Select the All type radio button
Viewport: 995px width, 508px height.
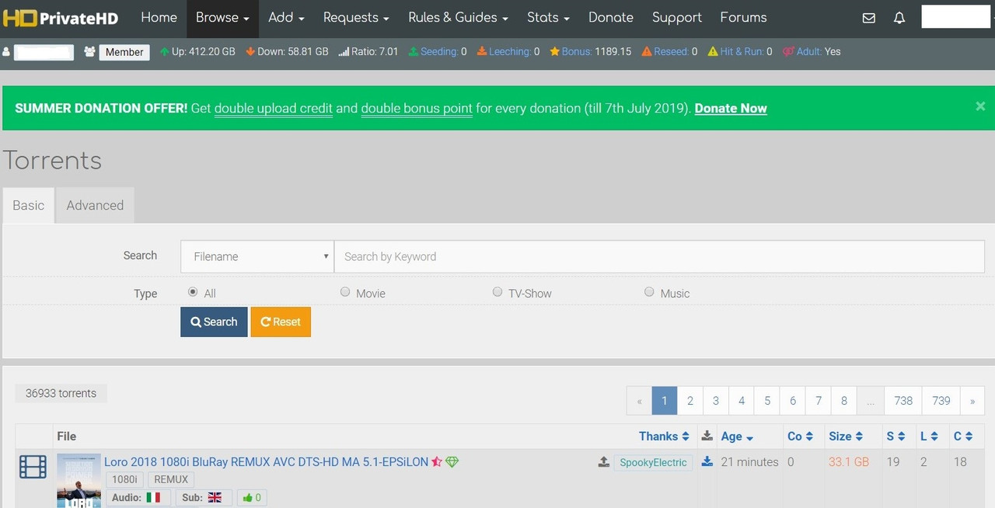pyautogui.click(x=193, y=292)
